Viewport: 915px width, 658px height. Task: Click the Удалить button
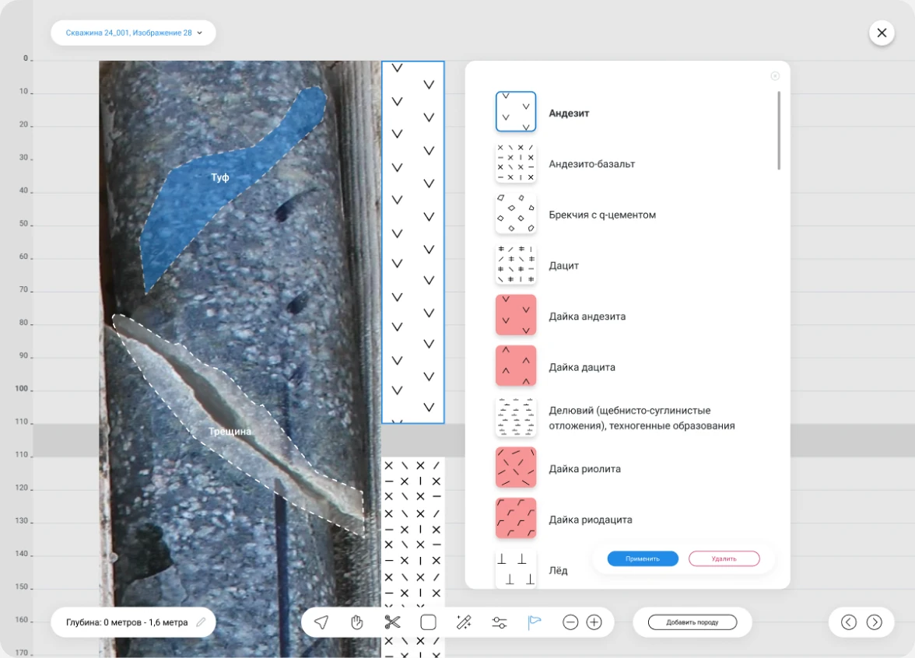(724, 558)
